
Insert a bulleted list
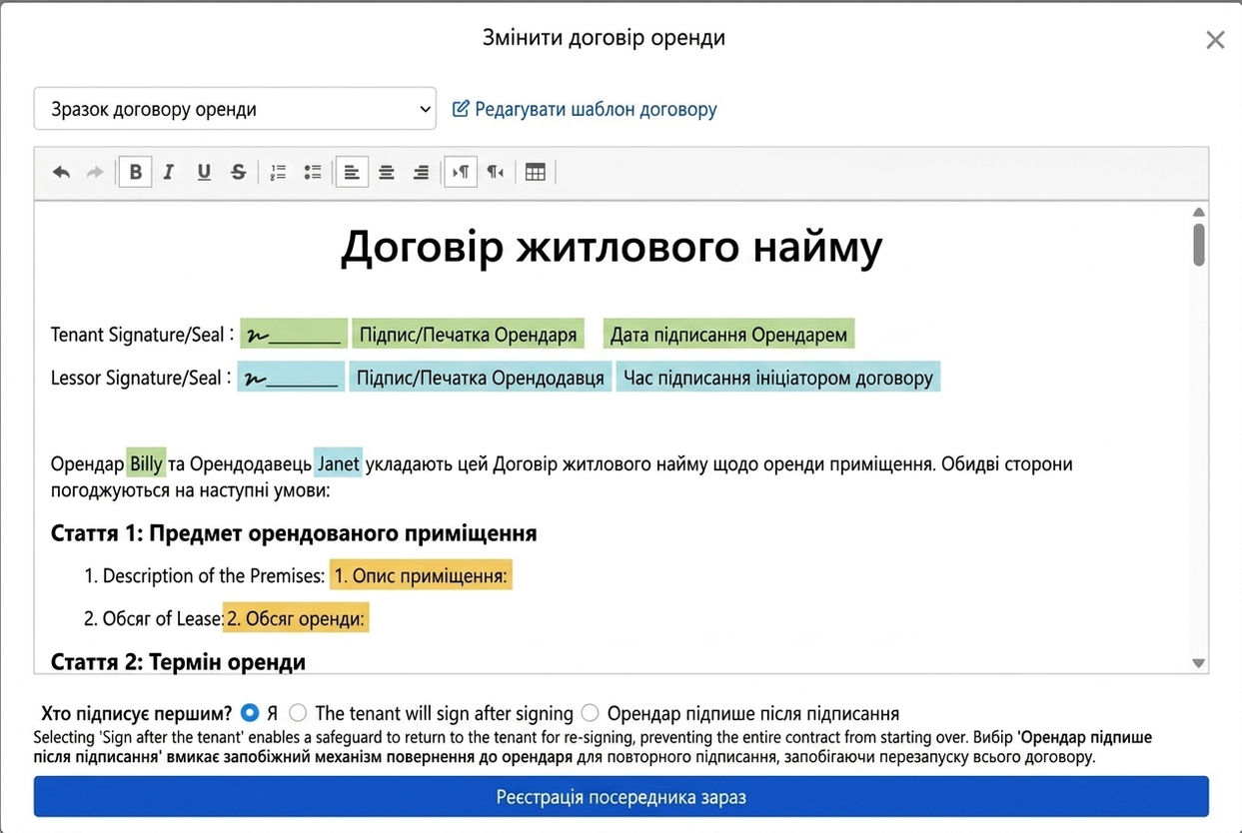(x=313, y=172)
